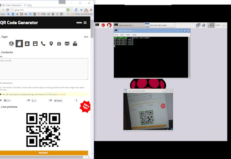Open the volume speaker tray icon
Screen dimensions: 231x159
(x=203, y=25)
